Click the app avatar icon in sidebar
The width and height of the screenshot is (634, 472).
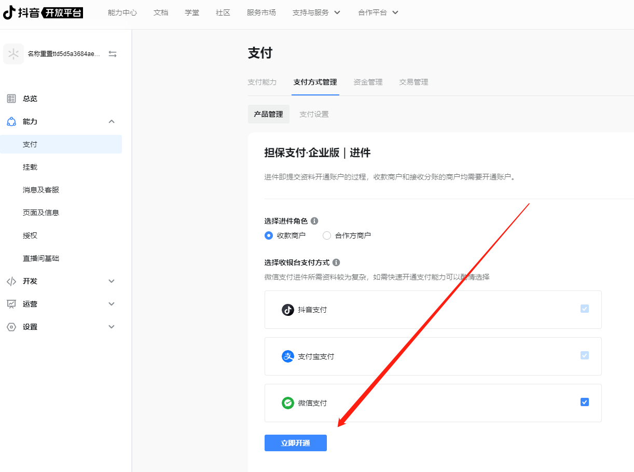13,54
